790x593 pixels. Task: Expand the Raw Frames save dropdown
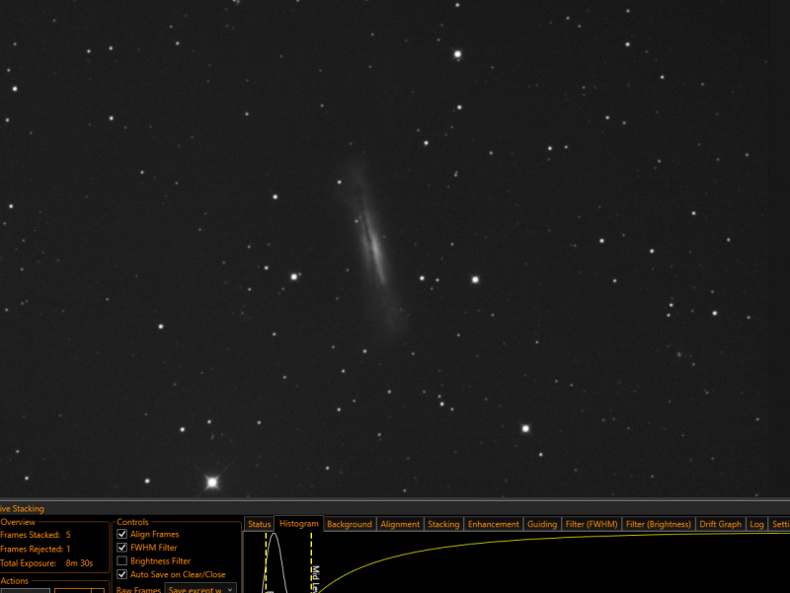coord(200,588)
